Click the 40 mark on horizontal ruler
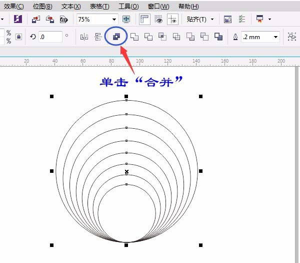Screen dimensions: 300x263 click(x=55, y=61)
